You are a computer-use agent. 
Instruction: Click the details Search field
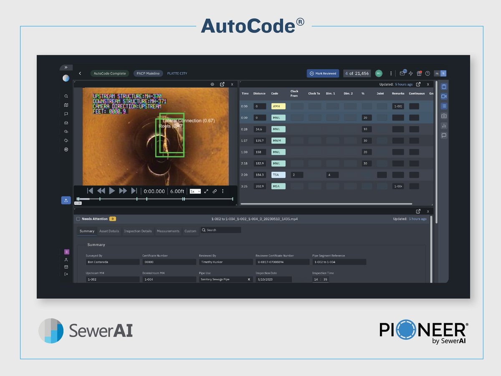(x=221, y=230)
